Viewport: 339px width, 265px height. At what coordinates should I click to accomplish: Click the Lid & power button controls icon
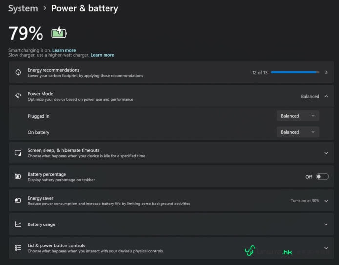pos(18,248)
